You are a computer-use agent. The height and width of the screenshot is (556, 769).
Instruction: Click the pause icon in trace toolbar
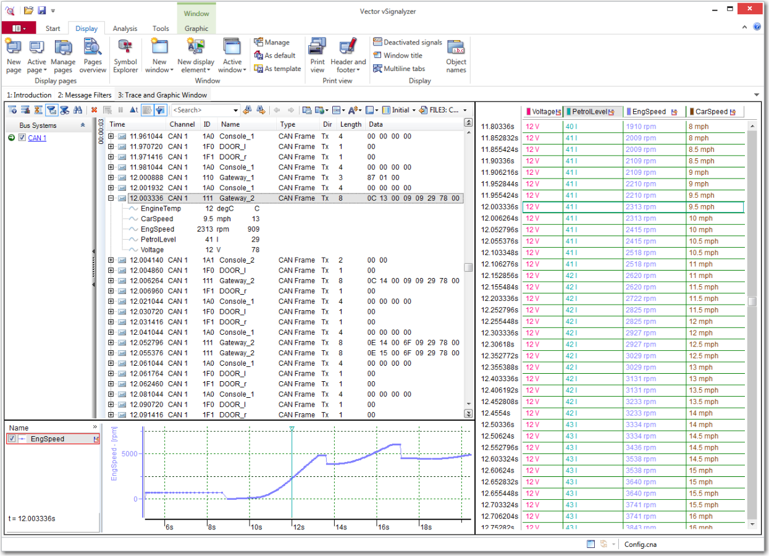[x=120, y=110]
